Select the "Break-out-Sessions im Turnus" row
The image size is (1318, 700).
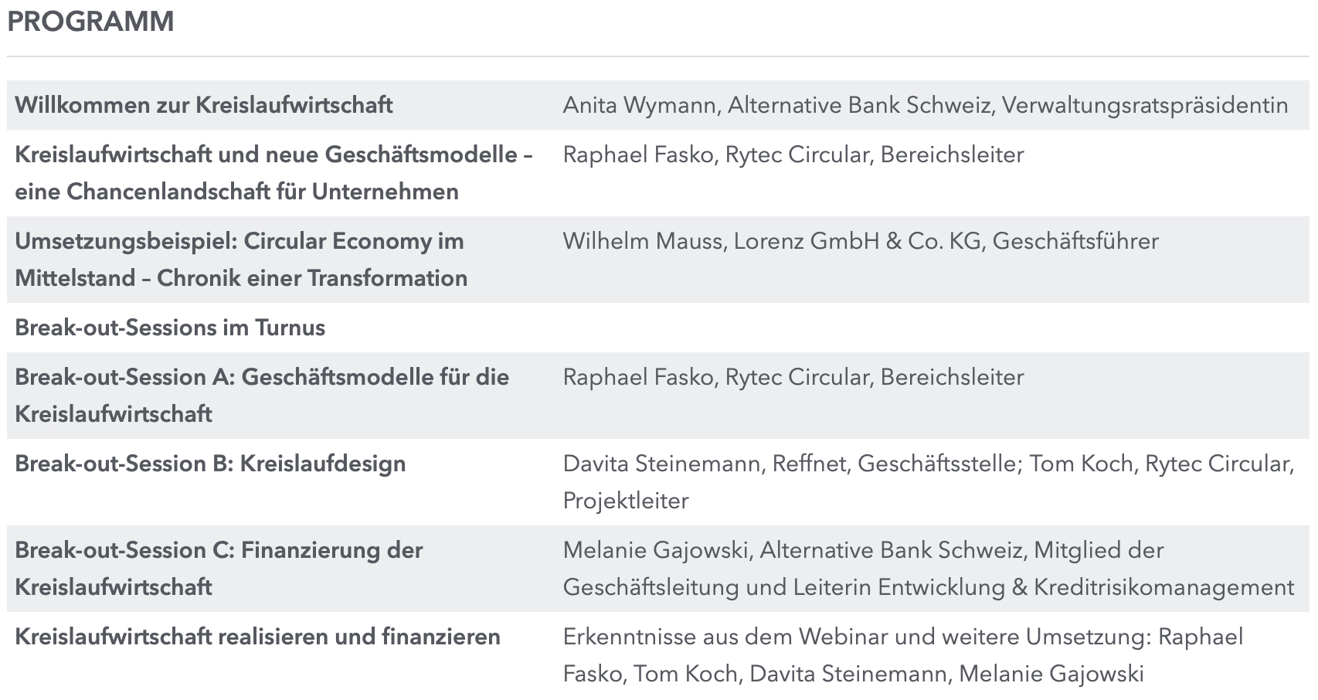[170, 328]
